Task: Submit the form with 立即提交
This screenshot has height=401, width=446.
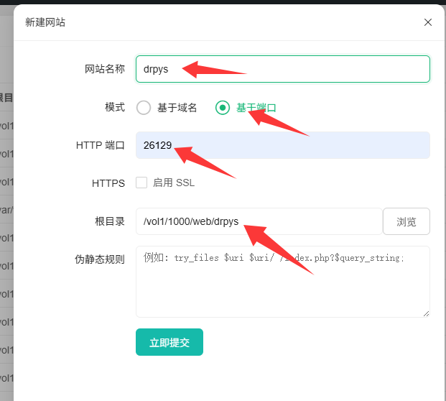Action: click(169, 342)
